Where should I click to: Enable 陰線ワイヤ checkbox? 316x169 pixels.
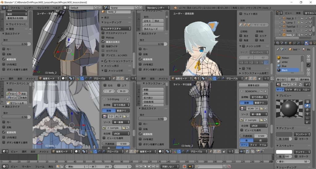(103, 46)
